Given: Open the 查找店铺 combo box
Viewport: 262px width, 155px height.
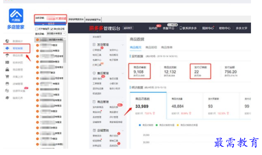Looking at the screenshot, I should click(56, 33).
